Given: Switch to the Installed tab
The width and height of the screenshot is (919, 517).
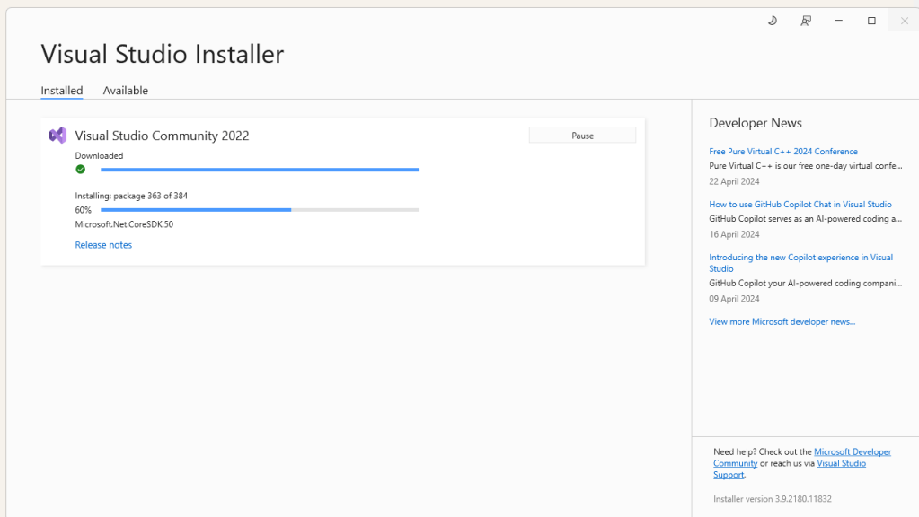Looking at the screenshot, I should 62,90.
